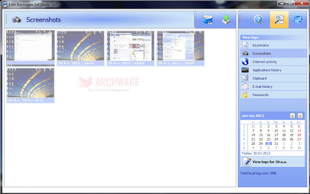Screen dimensions: 310x194
Task: Select red Sunday 20 in calendar
Action: (x=299, y=135)
